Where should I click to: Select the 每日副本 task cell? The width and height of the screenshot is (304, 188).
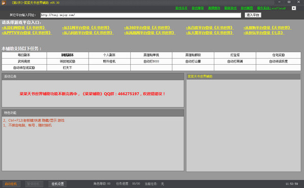click(24, 55)
